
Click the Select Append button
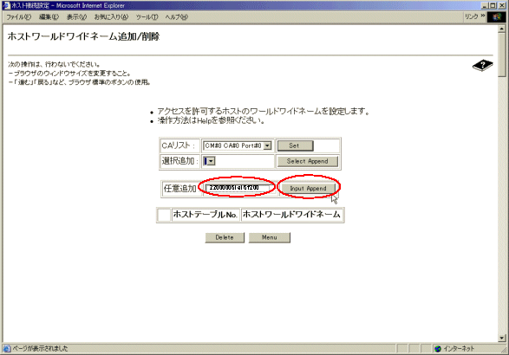[307, 161]
